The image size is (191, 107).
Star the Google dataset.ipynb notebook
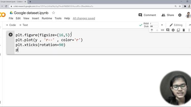[53, 13]
